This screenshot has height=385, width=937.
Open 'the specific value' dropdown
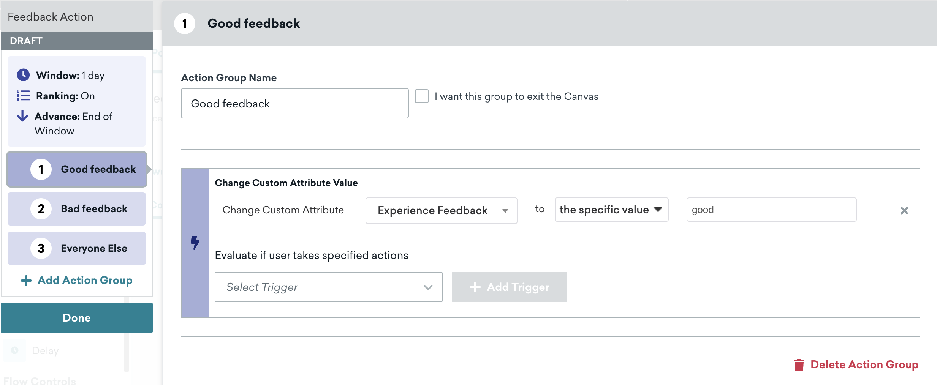tap(611, 210)
